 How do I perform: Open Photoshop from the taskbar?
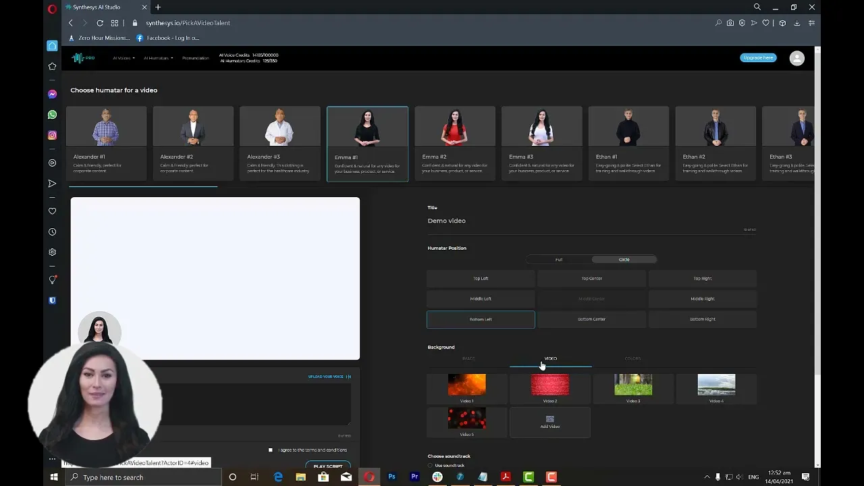tap(391, 477)
